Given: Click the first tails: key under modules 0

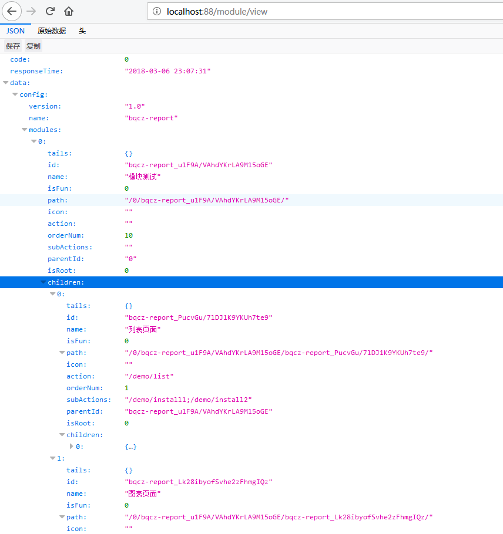Looking at the screenshot, I should [x=60, y=153].
